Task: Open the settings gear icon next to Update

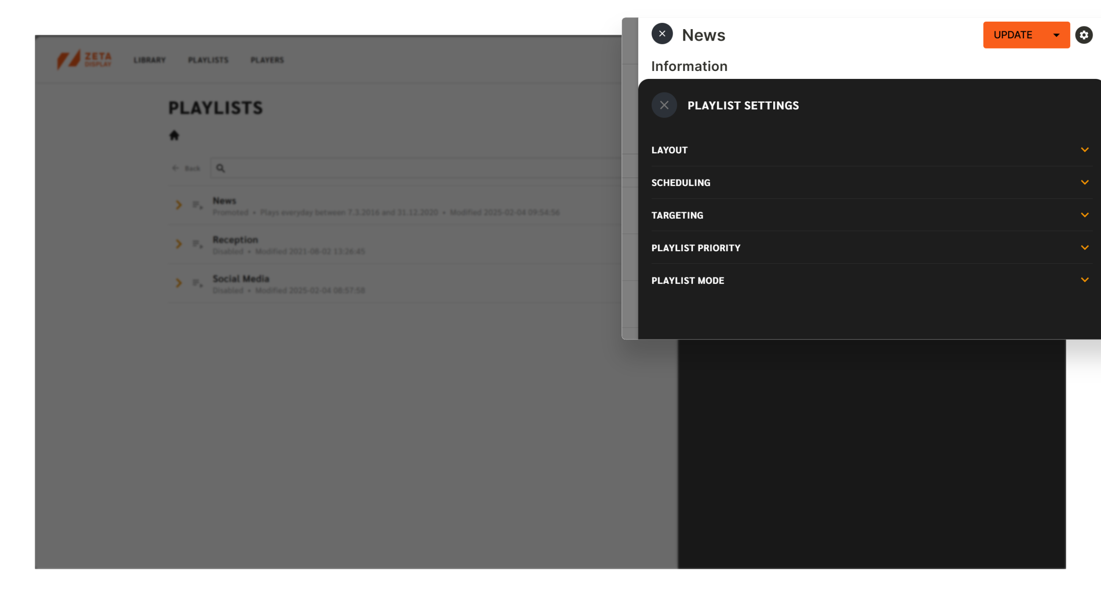Action: coord(1083,35)
